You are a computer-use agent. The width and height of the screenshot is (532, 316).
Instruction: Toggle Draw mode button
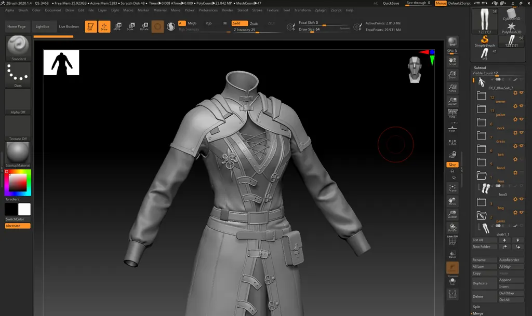[104, 26]
